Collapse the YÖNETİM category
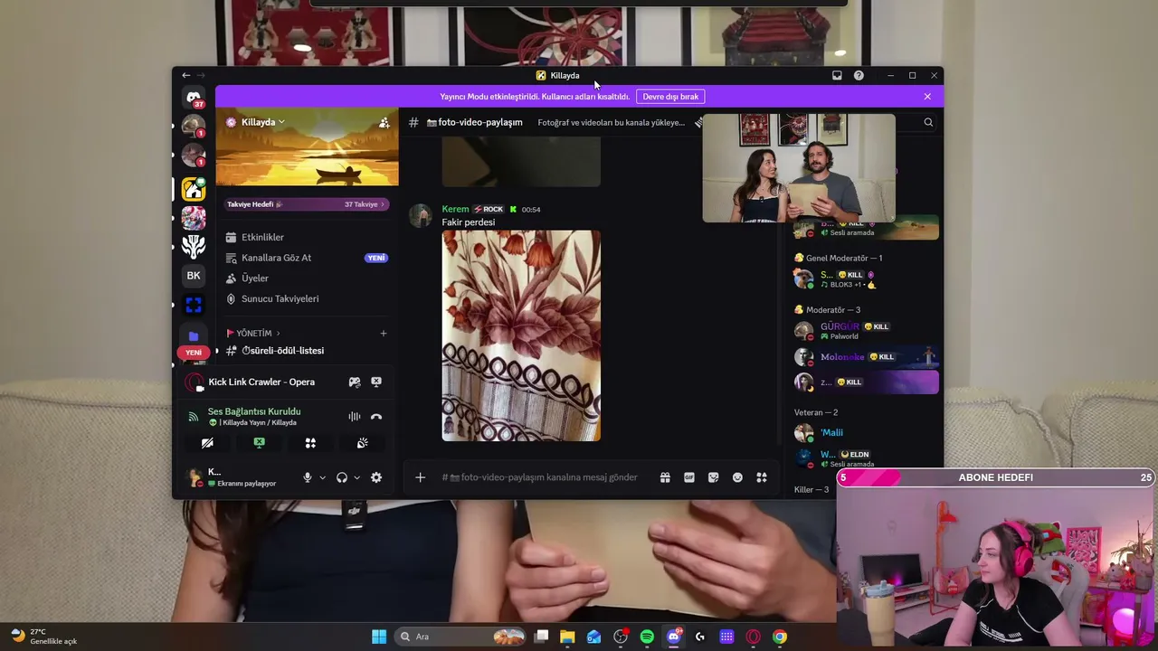Screen dimensions: 1158x651 click(253, 334)
